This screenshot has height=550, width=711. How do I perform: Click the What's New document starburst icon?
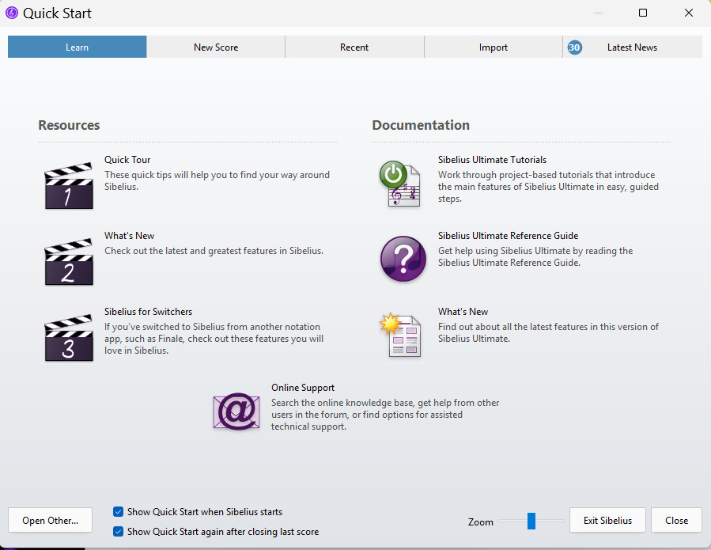400,336
